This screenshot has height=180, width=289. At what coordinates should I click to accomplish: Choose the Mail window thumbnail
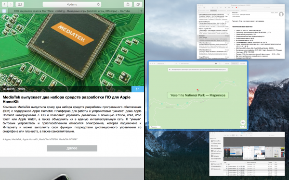click(240, 32)
